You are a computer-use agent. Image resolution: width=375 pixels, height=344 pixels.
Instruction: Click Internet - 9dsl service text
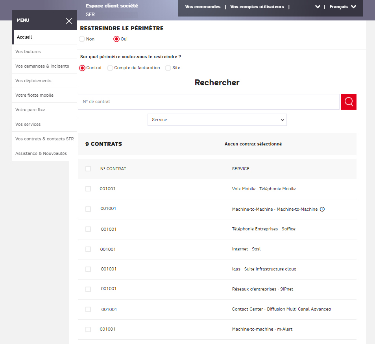coord(246,249)
